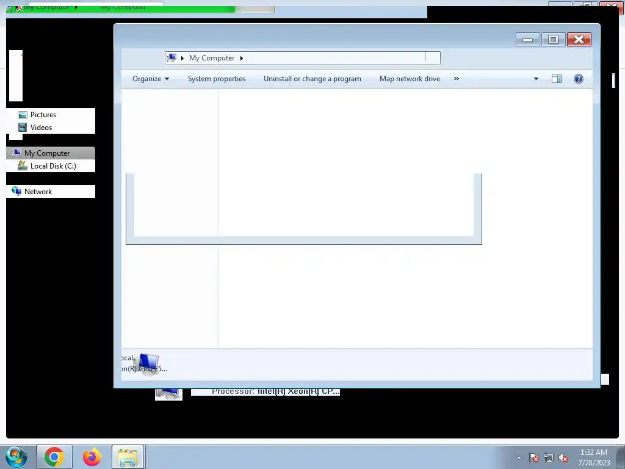Launch Google Chrome from the taskbar
The image size is (625, 469).
54,457
